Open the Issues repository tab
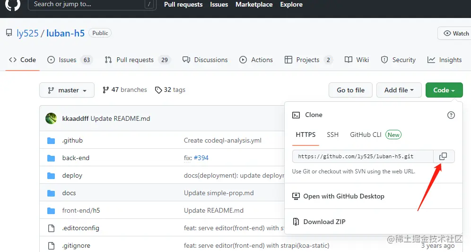The height and width of the screenshot is (252, 471). (x=68, y=60)
